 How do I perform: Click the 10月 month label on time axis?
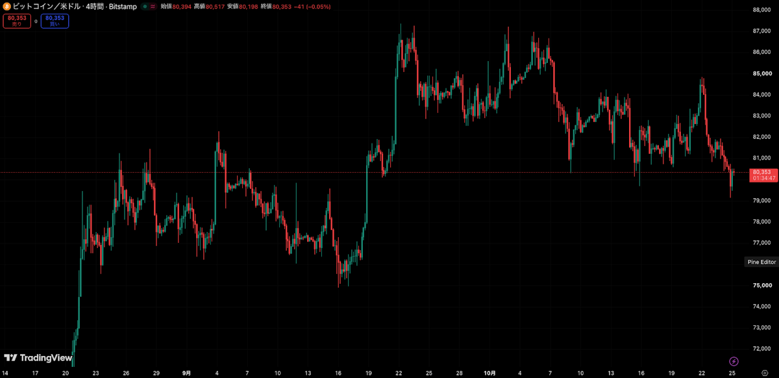pyautogui.click(x=490, y=373)
